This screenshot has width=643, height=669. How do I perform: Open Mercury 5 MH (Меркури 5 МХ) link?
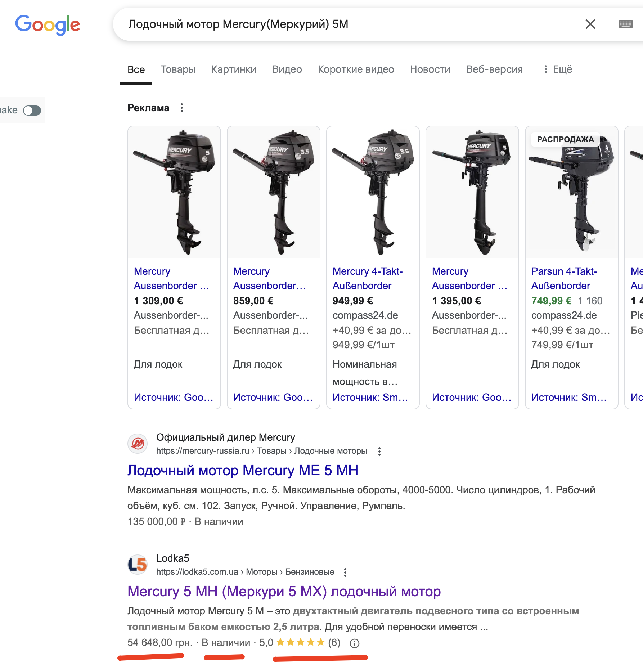[x=284, y=592]
